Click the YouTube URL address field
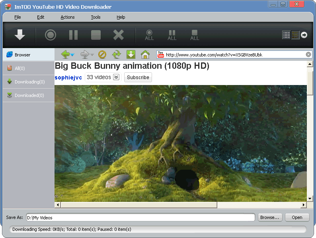The width and height of the screenshot is (316, 238). 235,55
